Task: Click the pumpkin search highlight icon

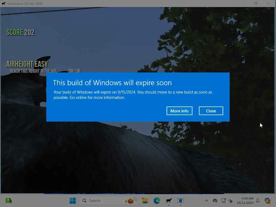Action: point(131,201)
